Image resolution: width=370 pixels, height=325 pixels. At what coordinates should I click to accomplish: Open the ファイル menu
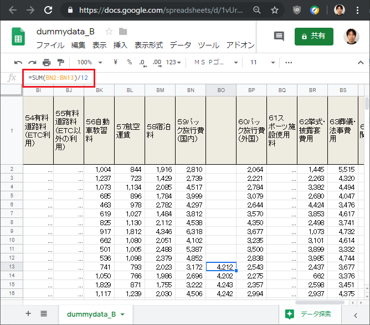tap(50, 45)
